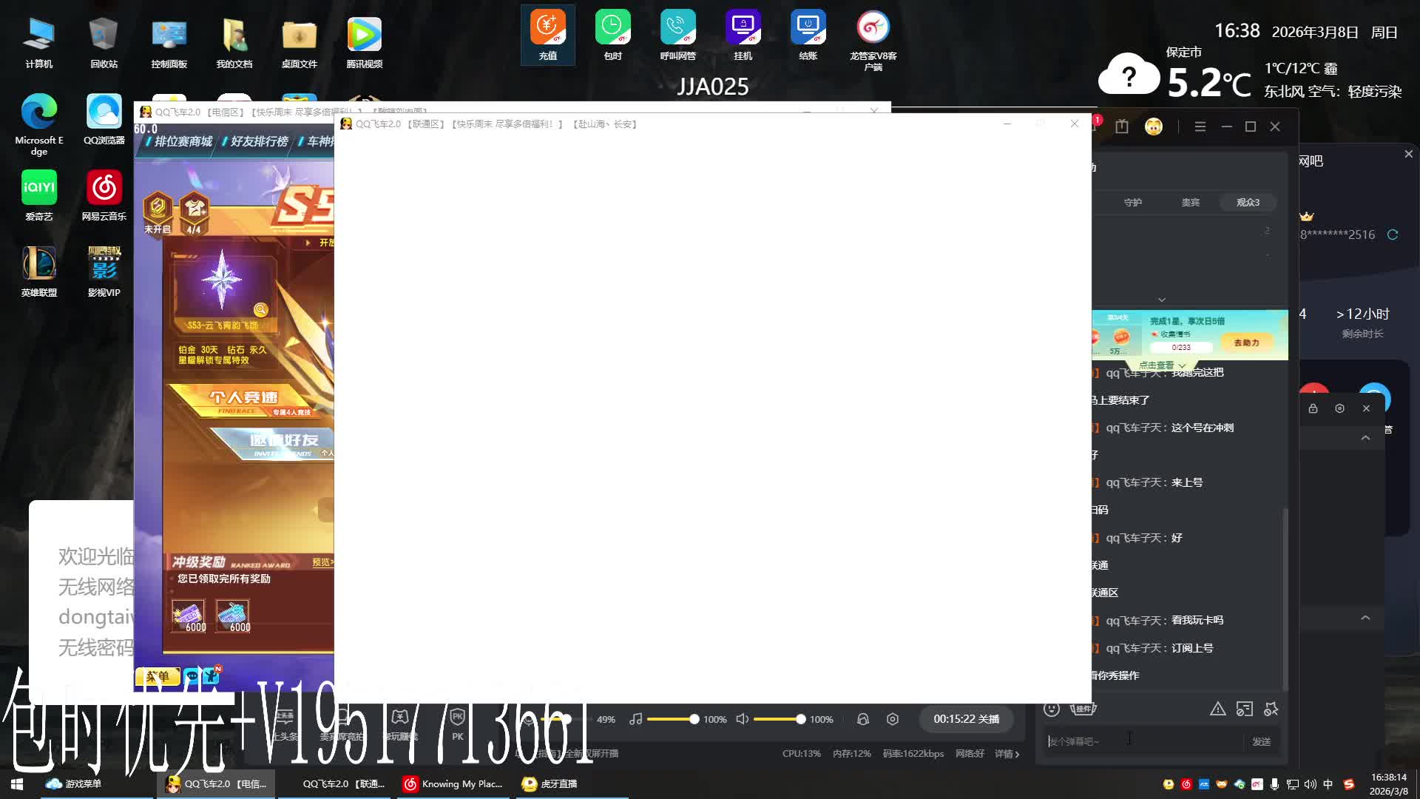Open the hamburger menu in Huya title bar
This screenshot has height=799, width=1420.
[x=1200, y=127]
